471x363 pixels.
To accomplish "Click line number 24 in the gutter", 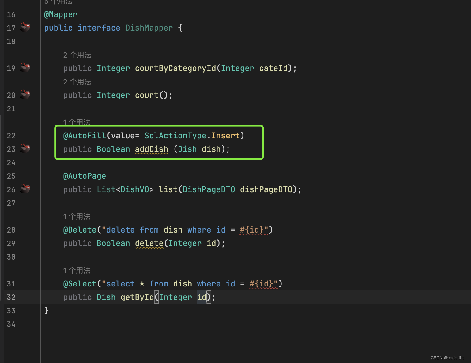I will pyautogui.click(x=11, y=163).
